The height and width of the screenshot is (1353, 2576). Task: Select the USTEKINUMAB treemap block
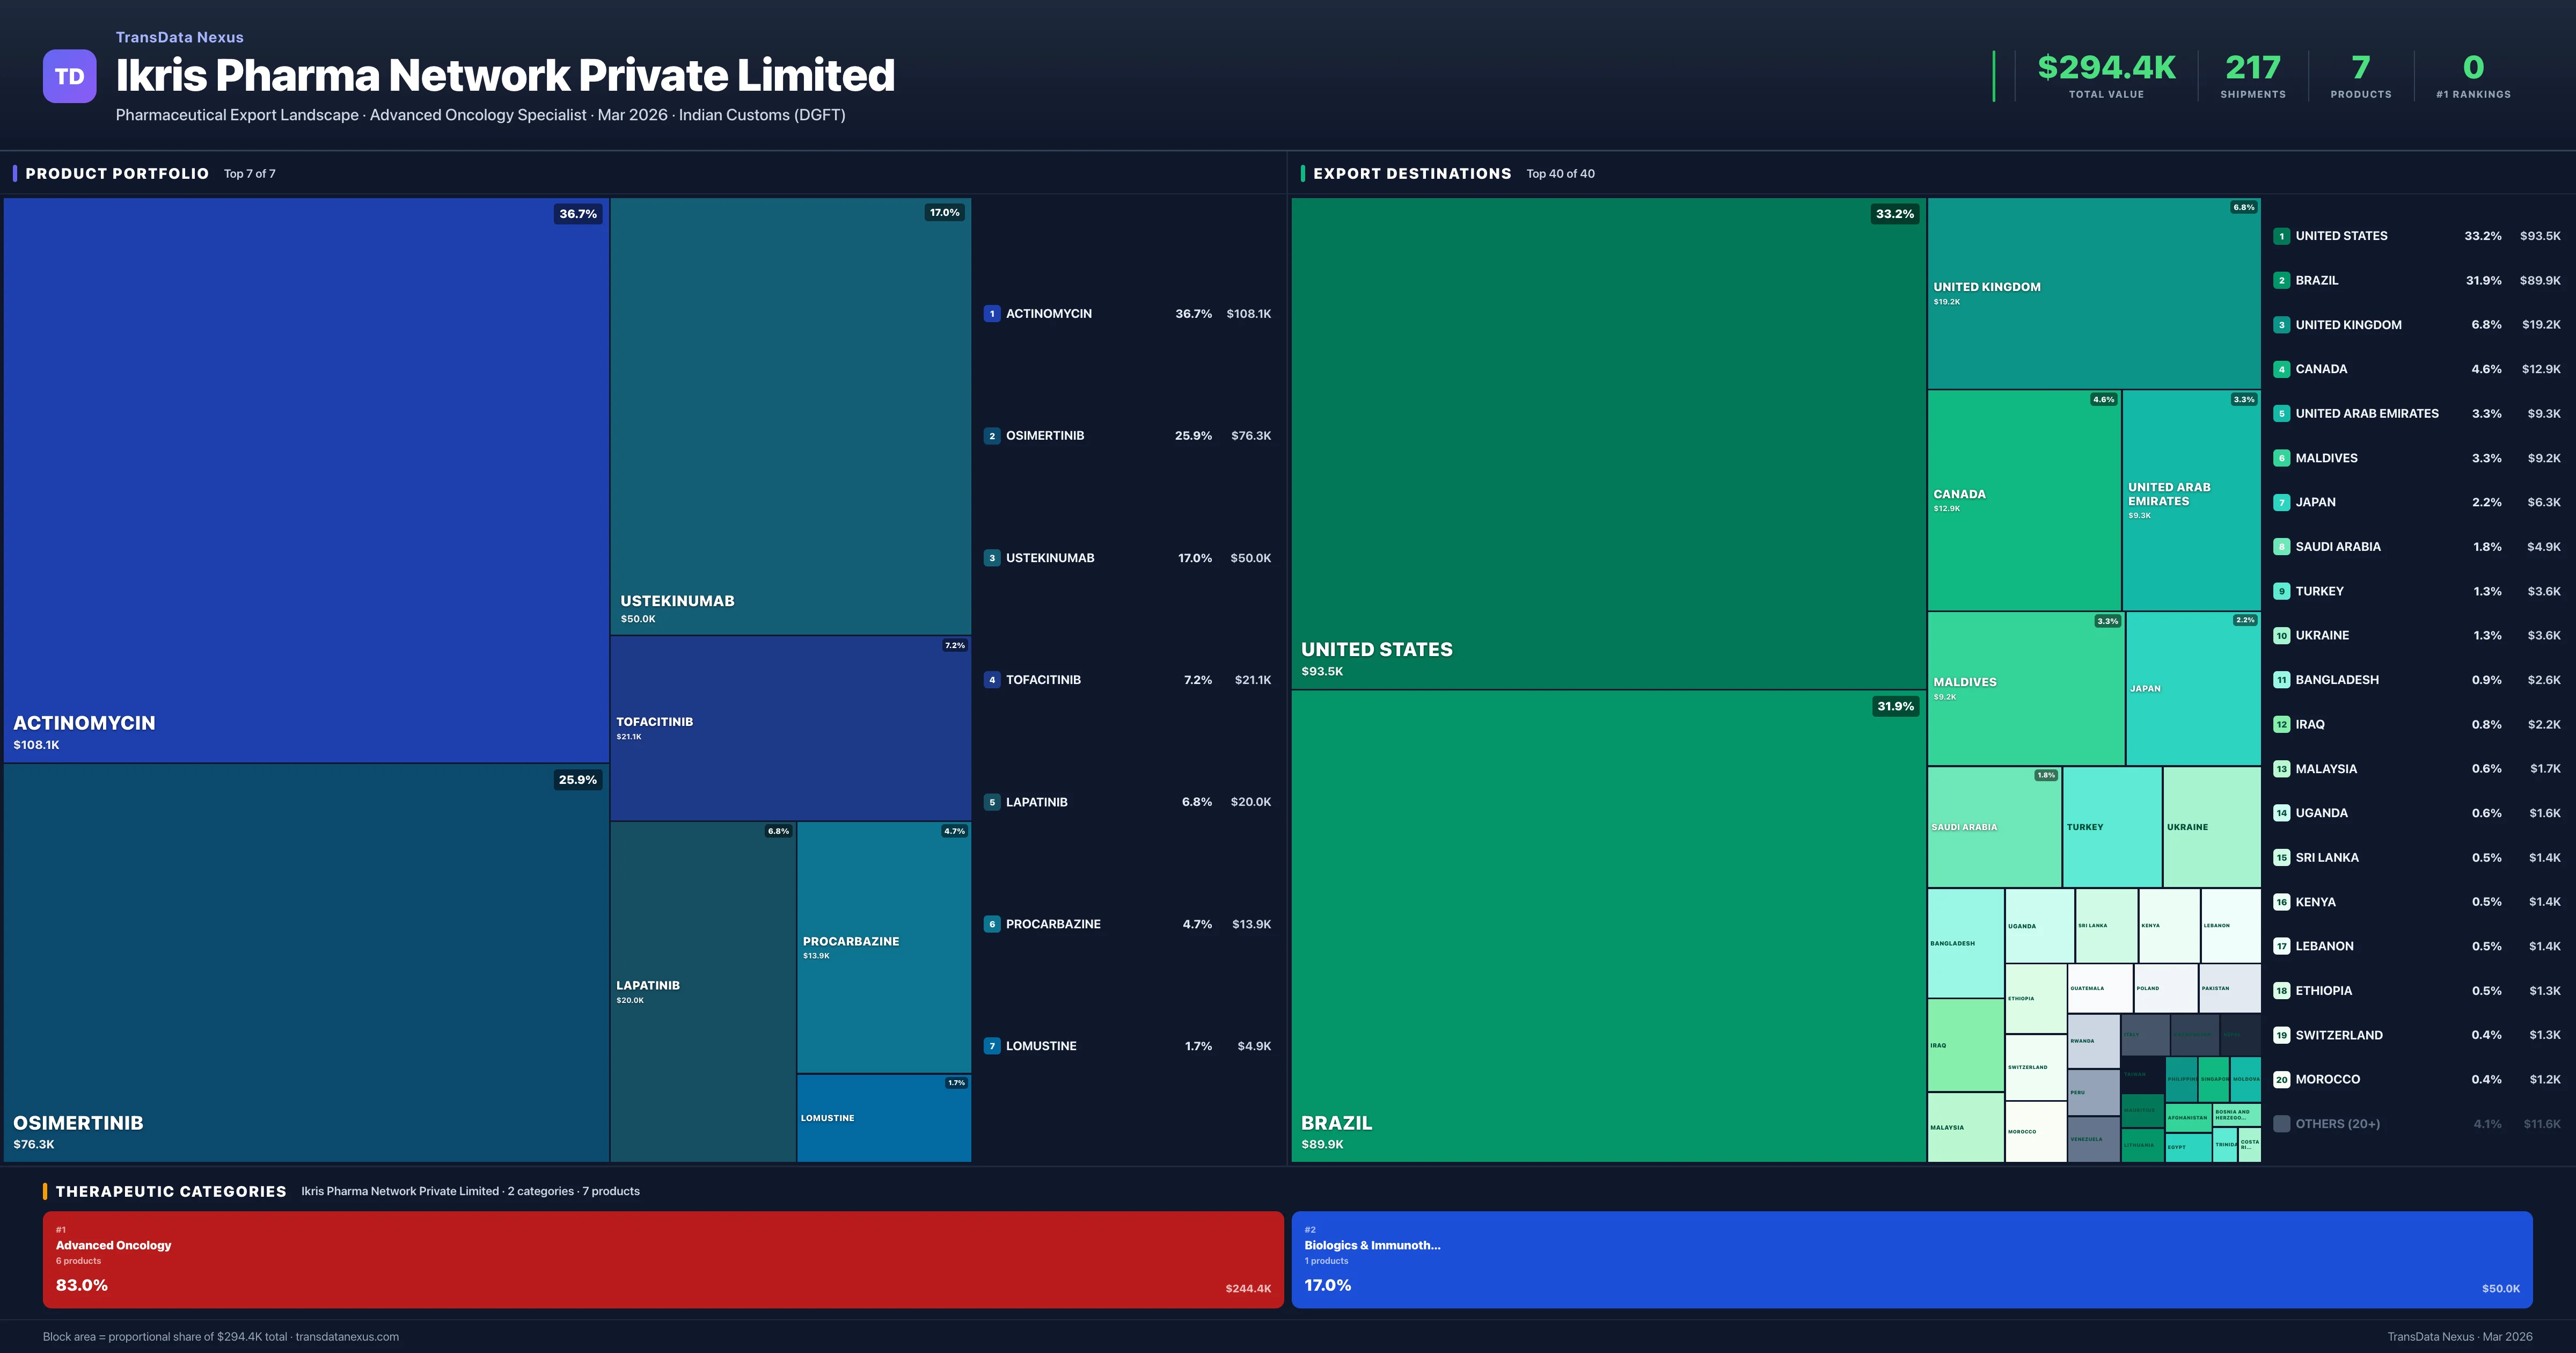(x=790, y=416)
